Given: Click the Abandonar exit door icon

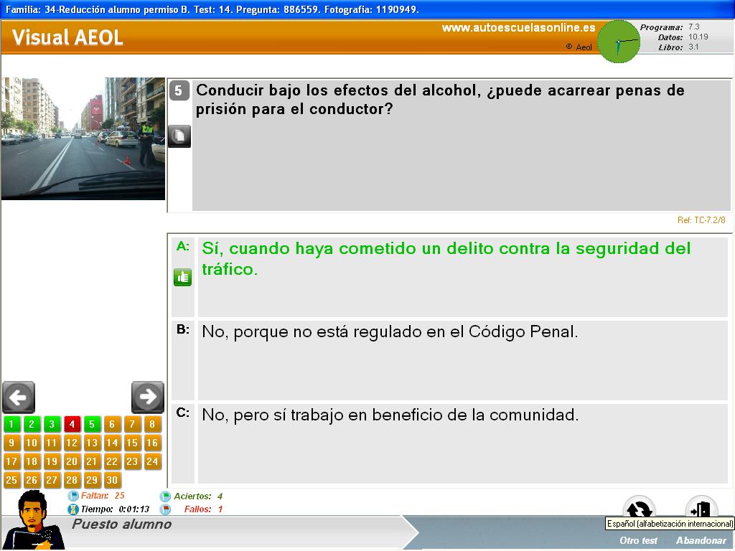Looking at the screenshot, I should 701,509.
